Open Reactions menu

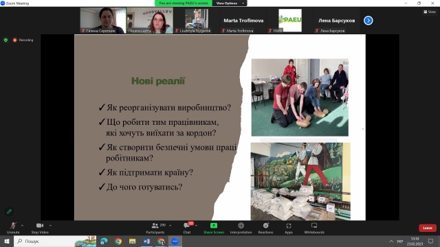click(265, 228)
